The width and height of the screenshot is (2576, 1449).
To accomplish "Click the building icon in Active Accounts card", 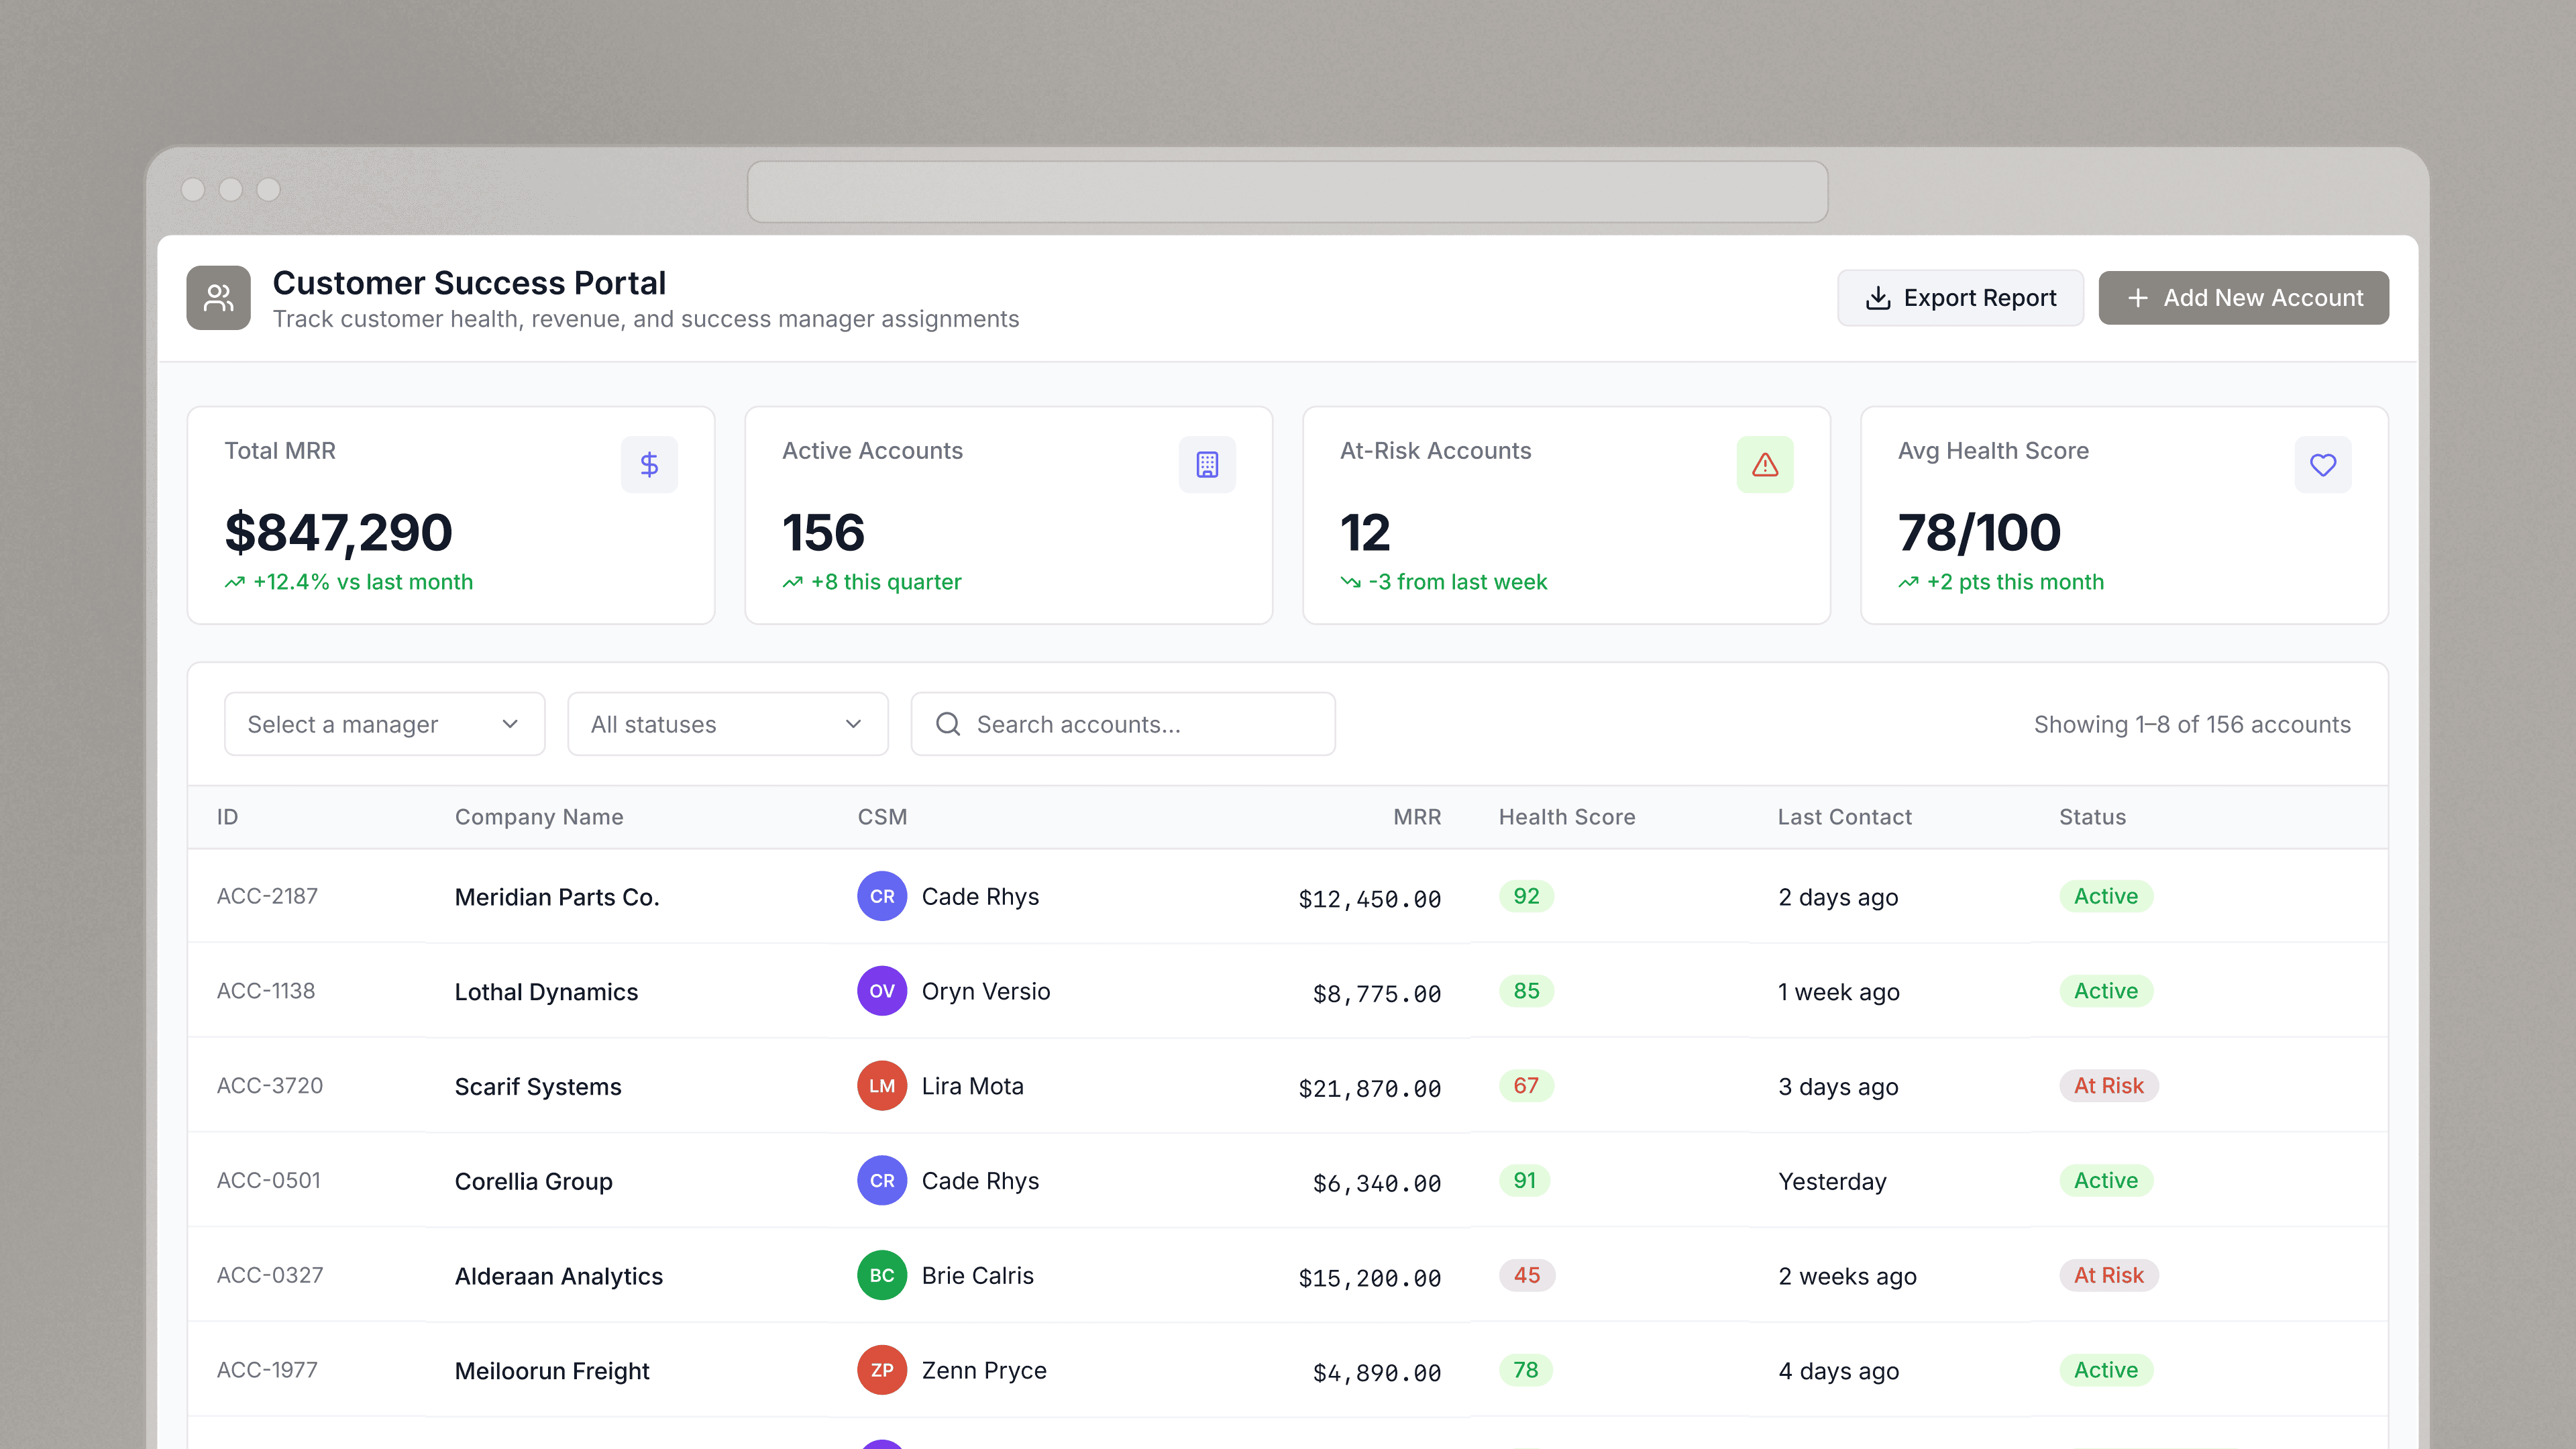I will click(x=1207, y=464).
